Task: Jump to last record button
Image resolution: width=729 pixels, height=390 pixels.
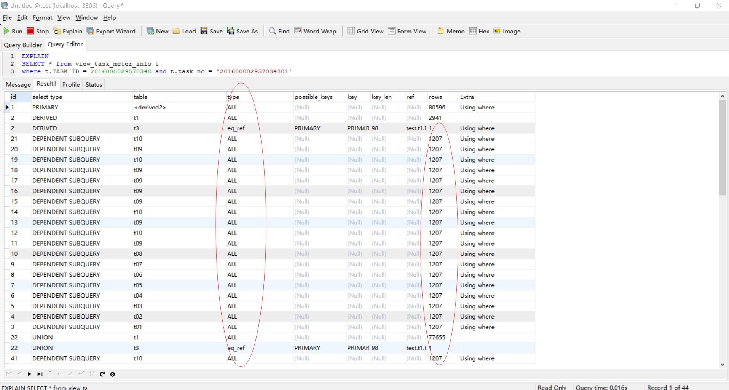Action: [x=40, y=374]
